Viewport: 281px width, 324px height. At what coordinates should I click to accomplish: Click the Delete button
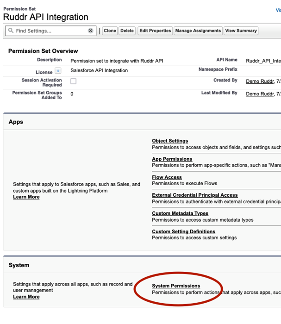pos(127,31)
